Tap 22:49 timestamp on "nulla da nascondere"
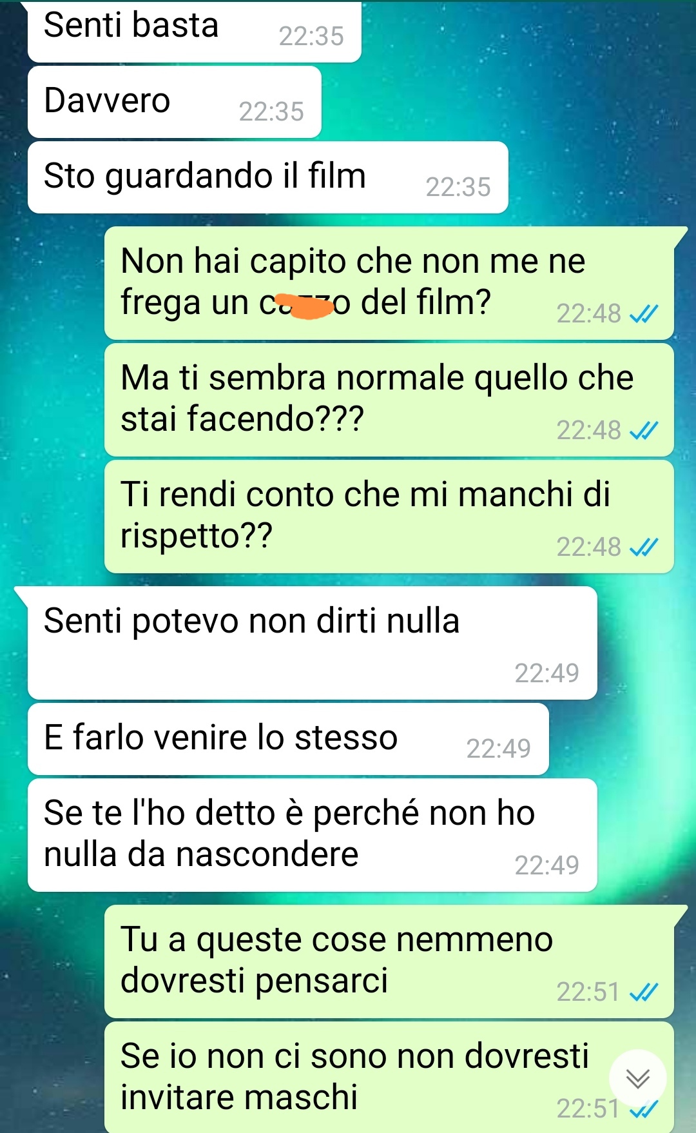Image resolution: width=696 pixels, height=1133 pixels. 546,865
